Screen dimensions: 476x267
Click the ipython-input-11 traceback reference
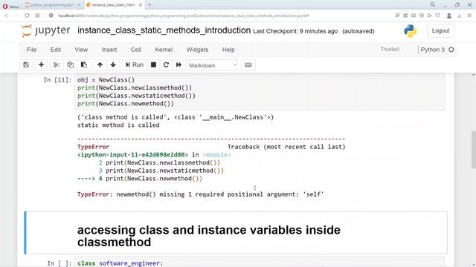click(132, 155)
